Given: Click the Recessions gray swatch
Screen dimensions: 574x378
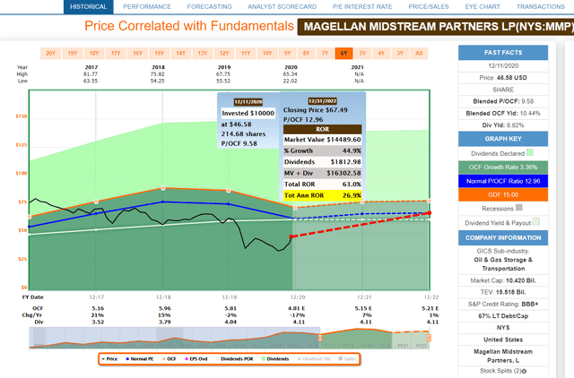Looking at the screenshot, I should pos(518,208).
